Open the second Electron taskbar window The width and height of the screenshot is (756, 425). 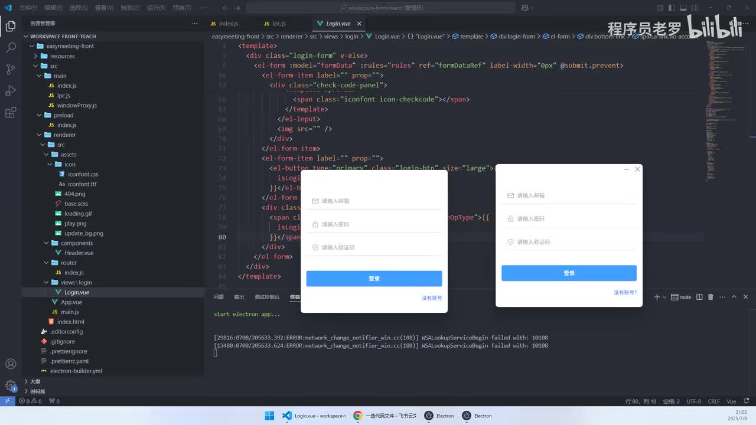click(x=477, y=416)
